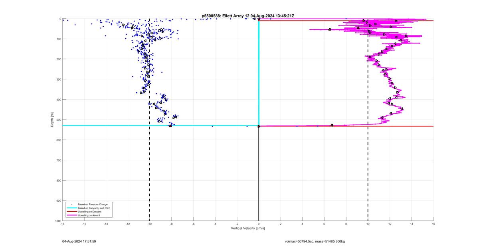The image size is (479, 248).
Task: Click the 'Depth [m]' axis label
Action: click(52, 120)
